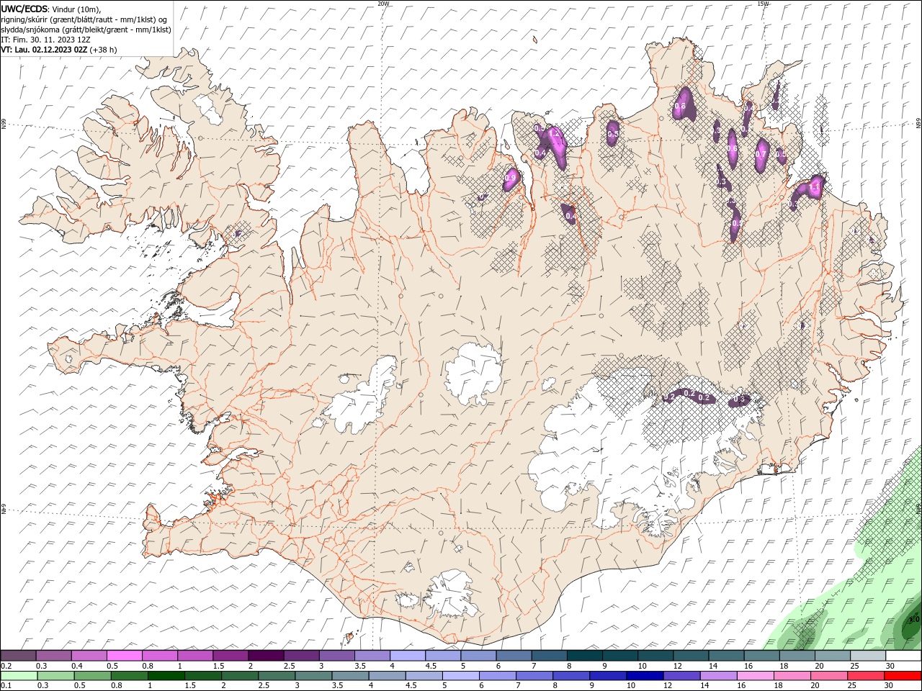
Task: Click the snow blob labeled 0.9
Action: click(511, 178)
